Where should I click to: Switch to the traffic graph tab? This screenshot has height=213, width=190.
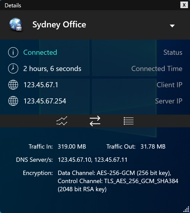click(62, 121)
